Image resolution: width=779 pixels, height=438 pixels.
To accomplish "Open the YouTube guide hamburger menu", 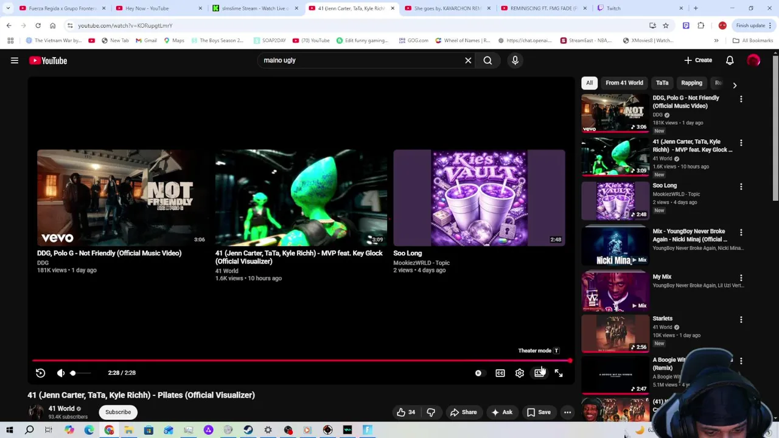I will (x=15, y=60).
